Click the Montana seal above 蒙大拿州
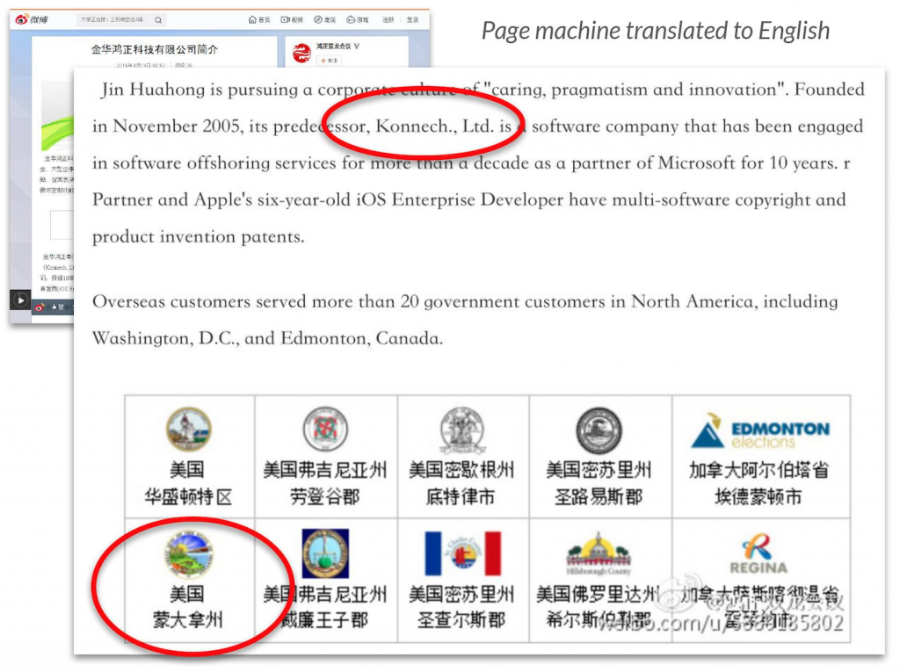This screenshot has width=900, height=672. [189, 553]
